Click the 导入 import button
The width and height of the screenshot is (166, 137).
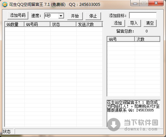134,23
